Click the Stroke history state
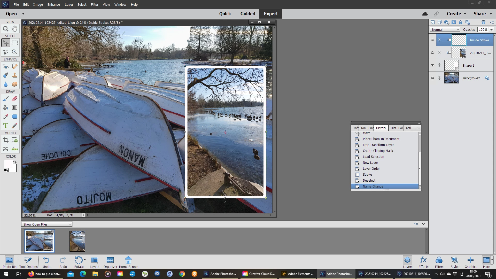Screen dimensions: 496x279 click(x=367, y=175)
